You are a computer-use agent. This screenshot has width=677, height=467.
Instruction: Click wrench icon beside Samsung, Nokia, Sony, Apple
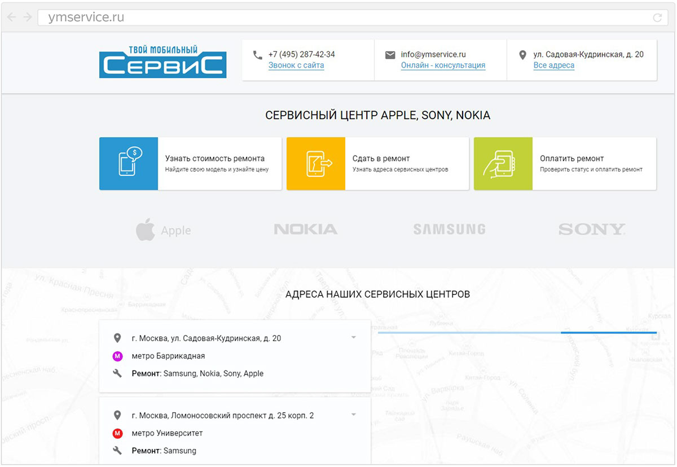click(x=117, y=373)
